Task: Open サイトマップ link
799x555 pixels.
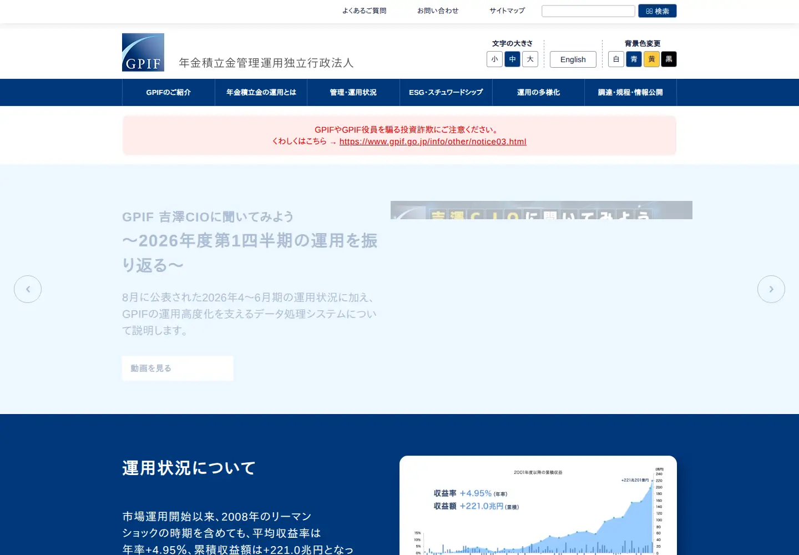Action: coord(507,11)
